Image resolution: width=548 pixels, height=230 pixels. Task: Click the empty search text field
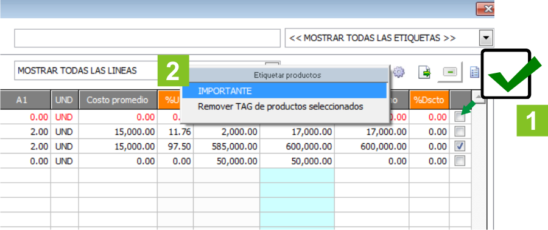(x=147, y=38)
